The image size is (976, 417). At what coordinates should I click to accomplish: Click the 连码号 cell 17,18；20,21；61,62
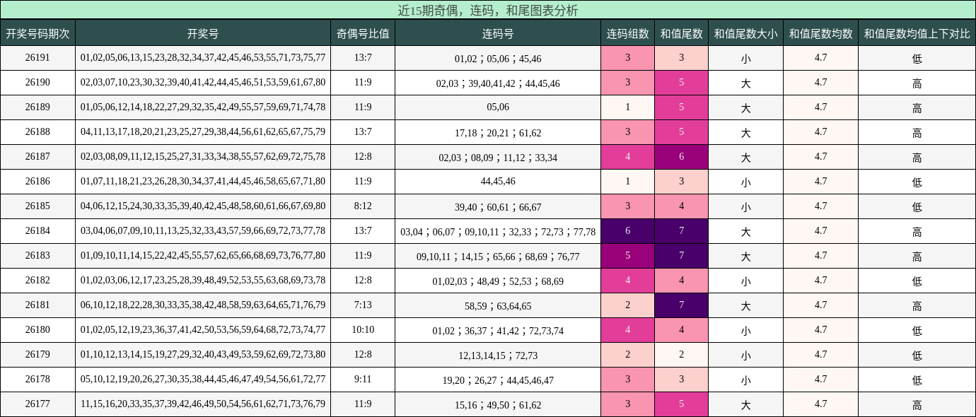498,133
